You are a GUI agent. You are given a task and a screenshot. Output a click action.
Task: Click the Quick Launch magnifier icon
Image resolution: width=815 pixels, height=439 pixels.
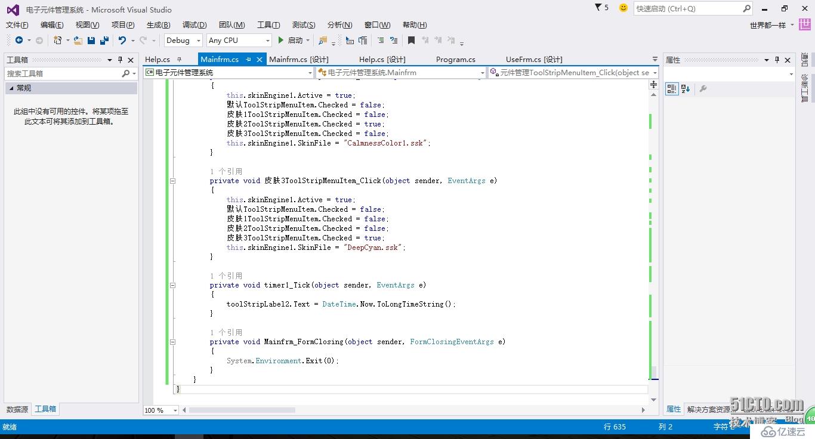click(746, 8)
